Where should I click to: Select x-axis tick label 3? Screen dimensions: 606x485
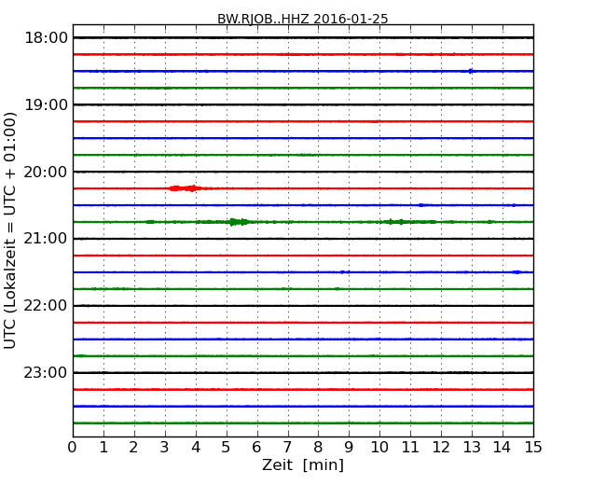coord(165,448)
